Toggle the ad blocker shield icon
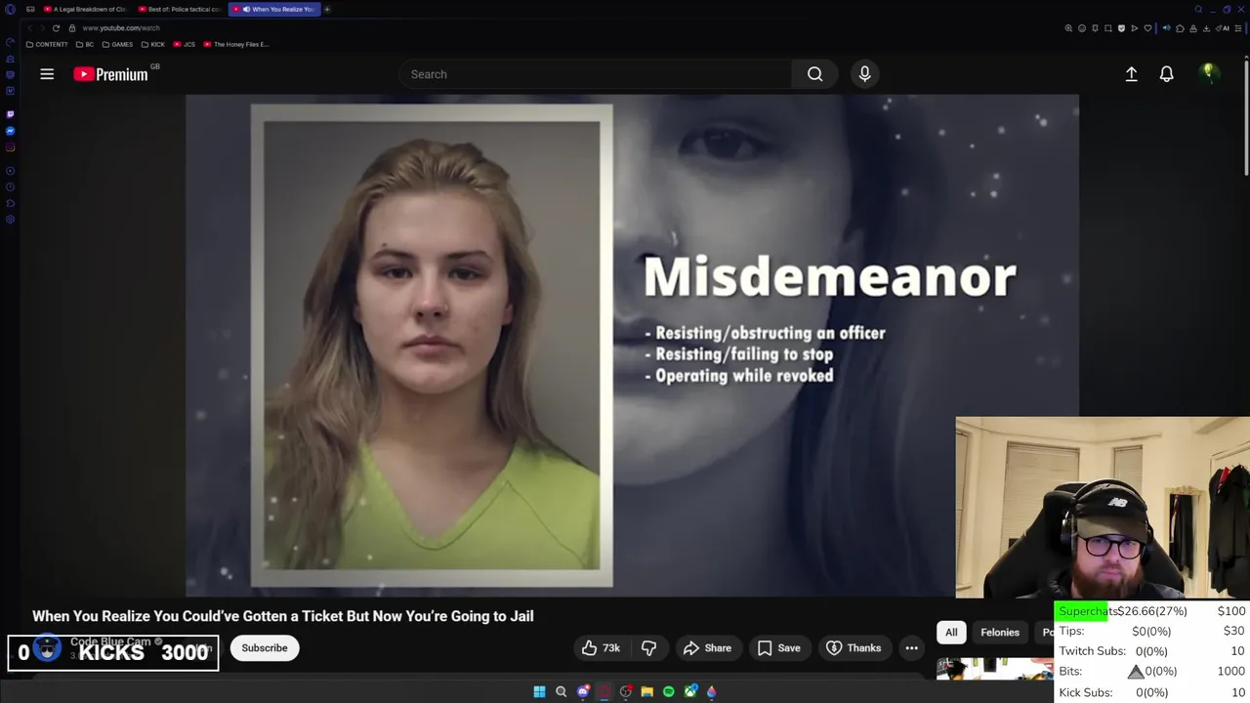 (1121, 28)
